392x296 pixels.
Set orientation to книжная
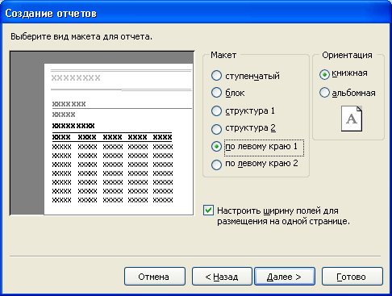coord(324,74)
